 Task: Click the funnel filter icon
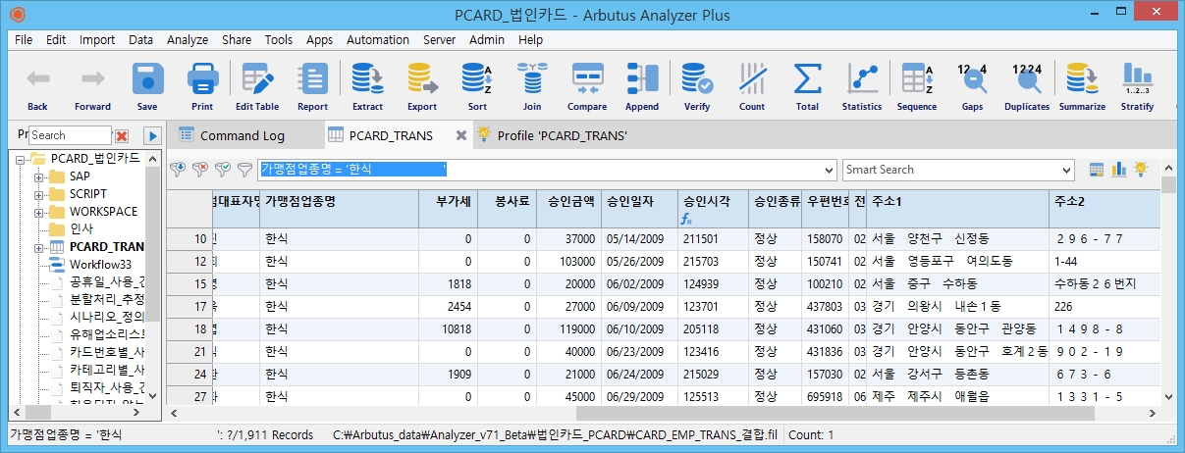point(244,170)
